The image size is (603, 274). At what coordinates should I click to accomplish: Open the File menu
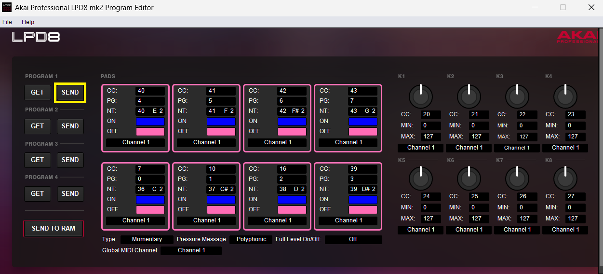click(x=7, y=22)
